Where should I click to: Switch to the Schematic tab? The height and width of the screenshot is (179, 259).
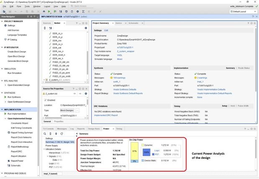(133, 23)
